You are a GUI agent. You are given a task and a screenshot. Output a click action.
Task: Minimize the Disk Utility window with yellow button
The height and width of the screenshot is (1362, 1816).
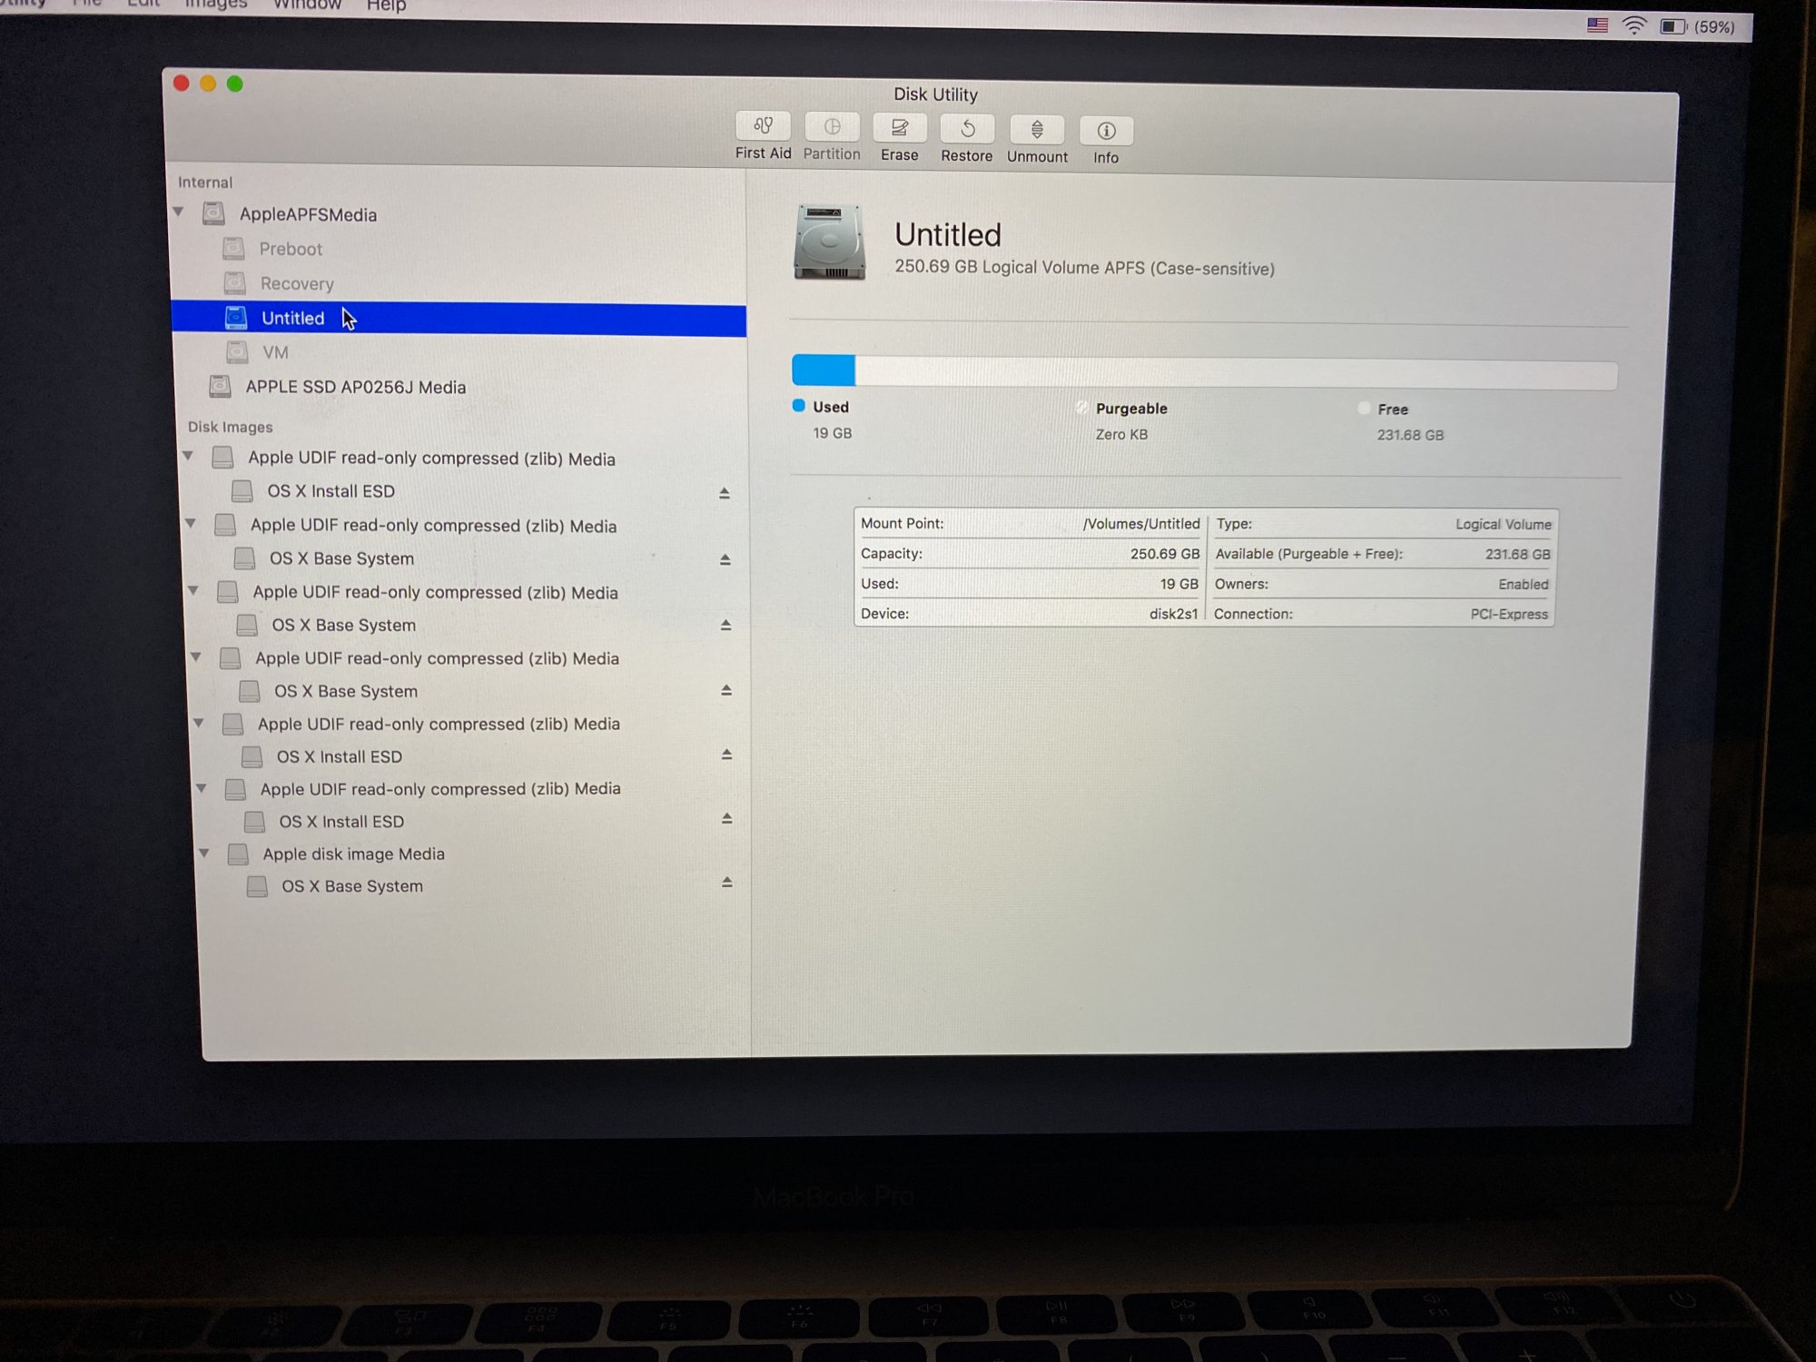pos(208,84)
